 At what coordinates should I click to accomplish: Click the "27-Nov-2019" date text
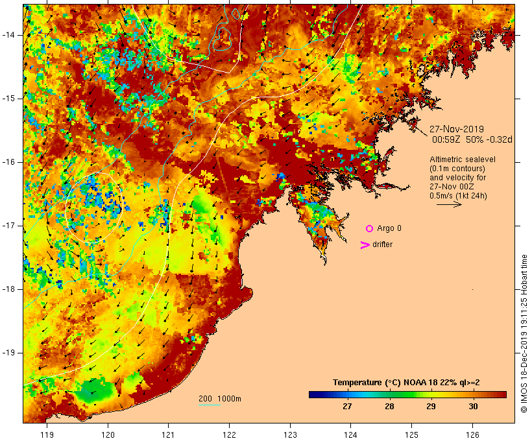coord(457,129)
